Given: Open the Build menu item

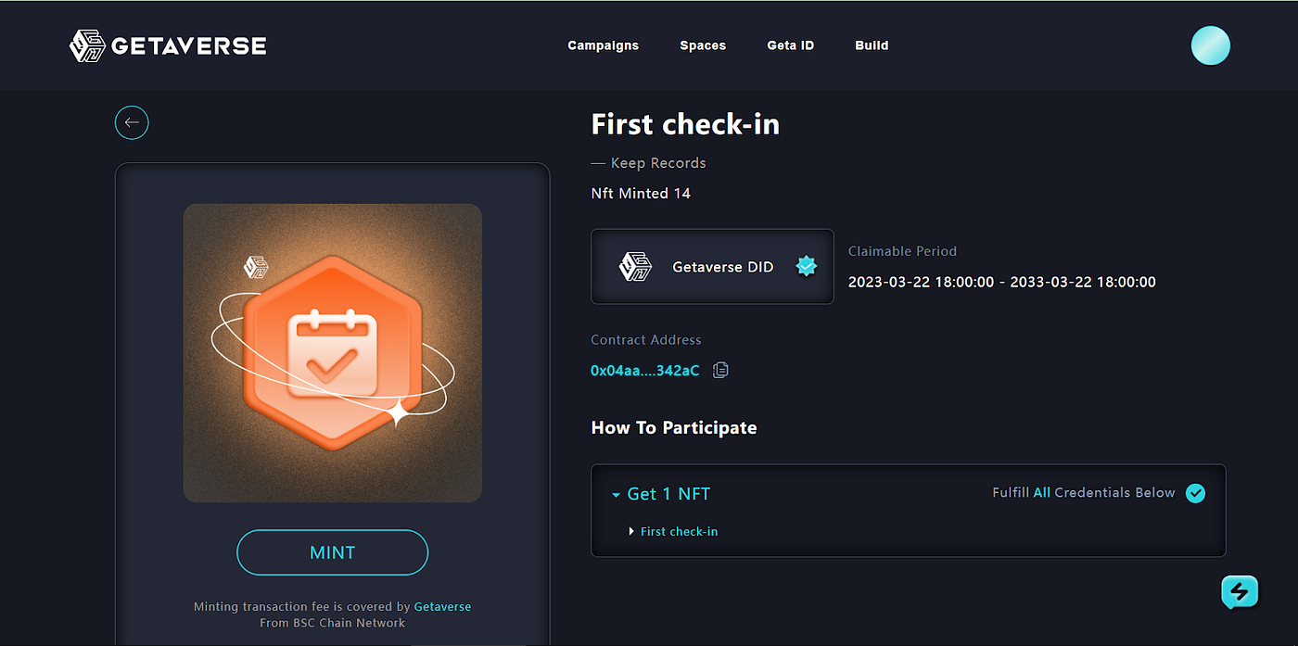Looking at the screenshot, I should pyautogui.click(x=872, y=45).
